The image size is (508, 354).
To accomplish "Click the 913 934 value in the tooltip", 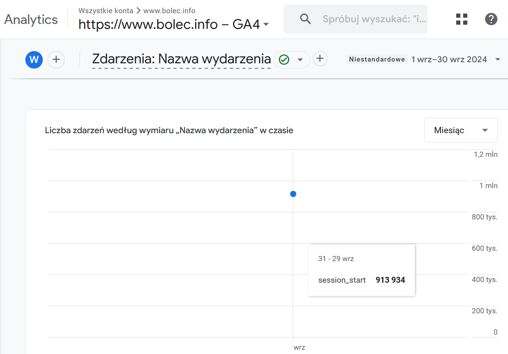I will coord(390,280).
